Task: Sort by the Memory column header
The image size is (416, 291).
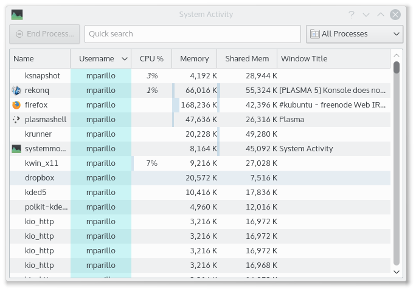Action: (x=194, y=59)
